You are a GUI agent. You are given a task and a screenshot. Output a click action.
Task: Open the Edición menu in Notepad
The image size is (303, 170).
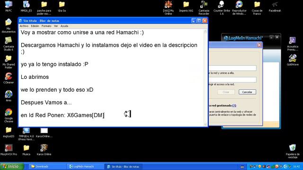tap(35, 26)
